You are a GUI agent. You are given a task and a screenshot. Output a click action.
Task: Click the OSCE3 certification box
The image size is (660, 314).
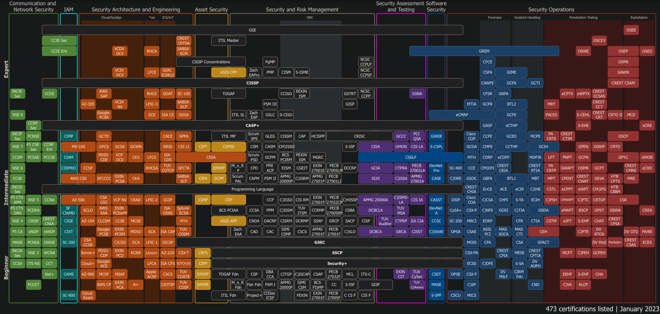(x=599, y=40)
